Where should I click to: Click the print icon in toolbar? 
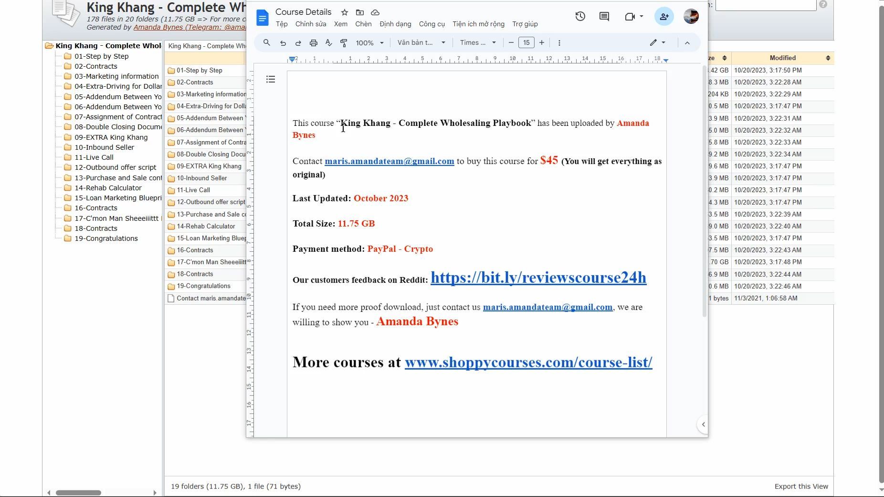(x=314, y=43)
